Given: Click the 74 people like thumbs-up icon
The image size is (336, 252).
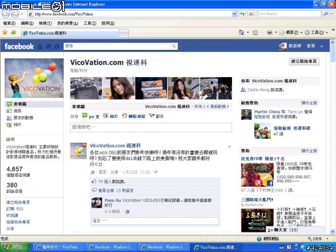Looking at the screenshot, I should pyautogui.click(x=94, y=182).
